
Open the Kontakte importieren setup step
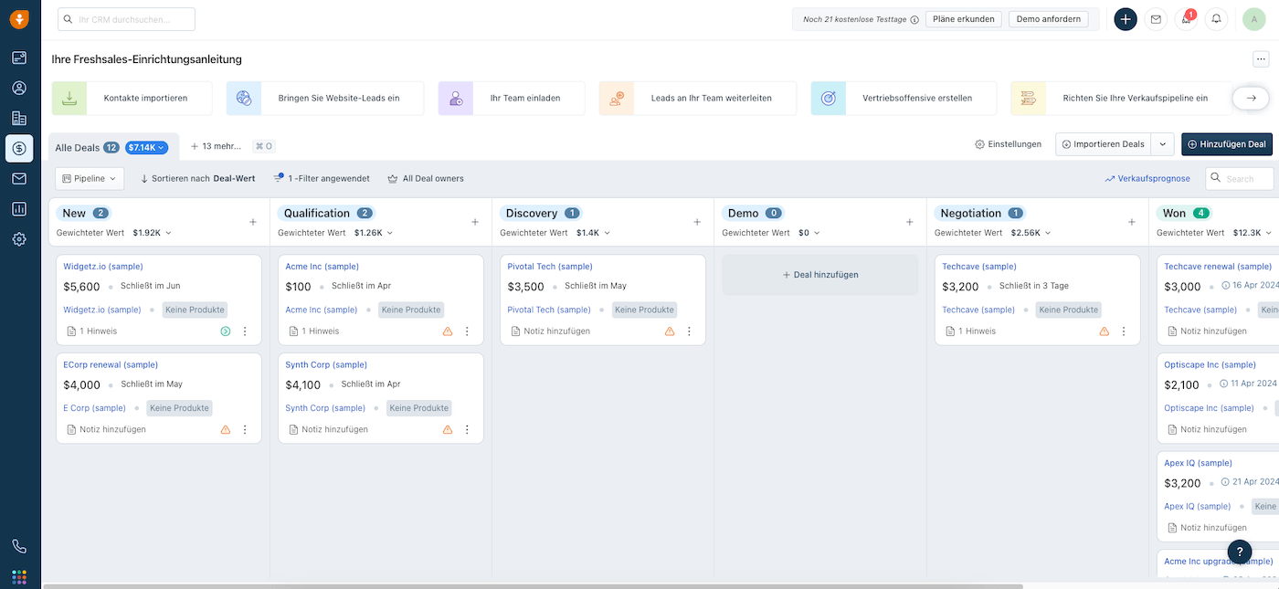click(132, 98)
